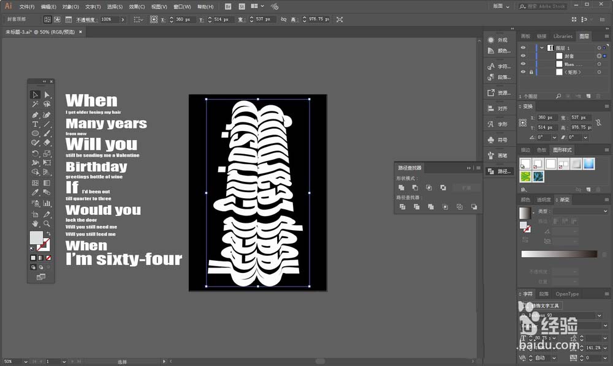The width and height of the screenshot is (613, 366).
Task: Apply the blue graphic style swatch
Action: (x=588, y=164)
